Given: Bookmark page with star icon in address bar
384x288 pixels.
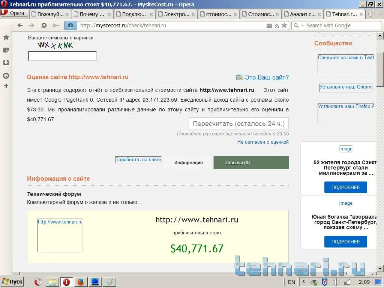Looking at the screenshot, I should (x=284, y=25).
